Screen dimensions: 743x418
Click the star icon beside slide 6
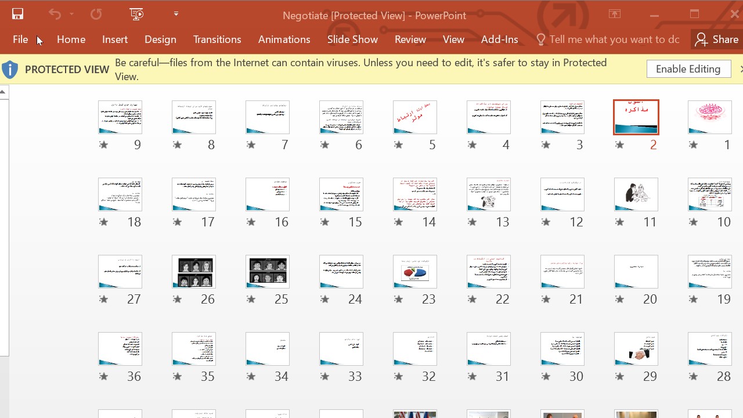(324, 145)
